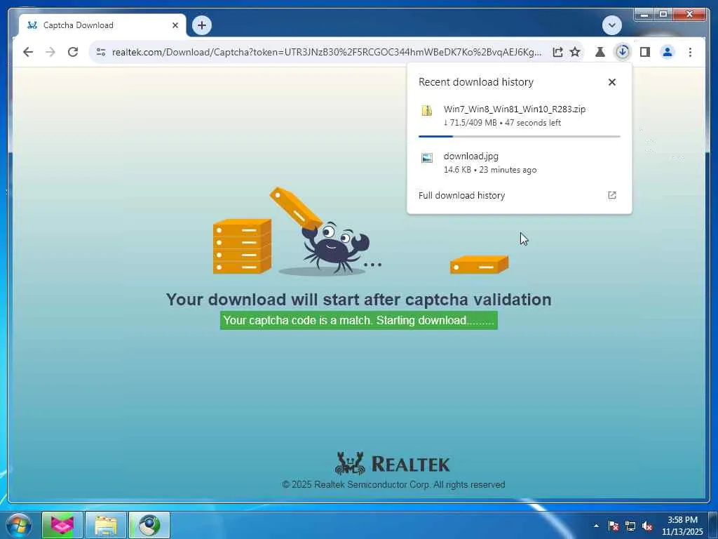Screen dimensions: 718x539
Task: Close the Recent download history popup
Action: 611,82
